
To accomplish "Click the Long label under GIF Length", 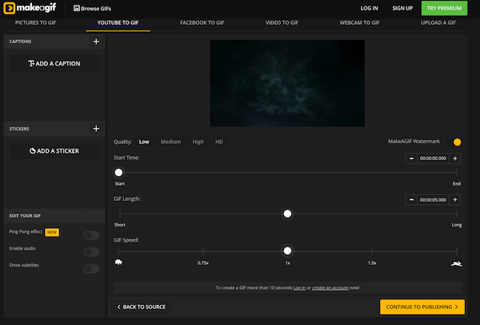I will (457, 225).
